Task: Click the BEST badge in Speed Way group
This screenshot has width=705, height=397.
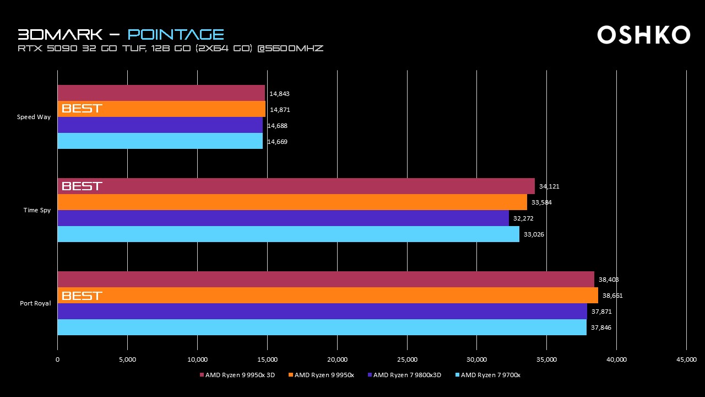Action: point(82,109)
